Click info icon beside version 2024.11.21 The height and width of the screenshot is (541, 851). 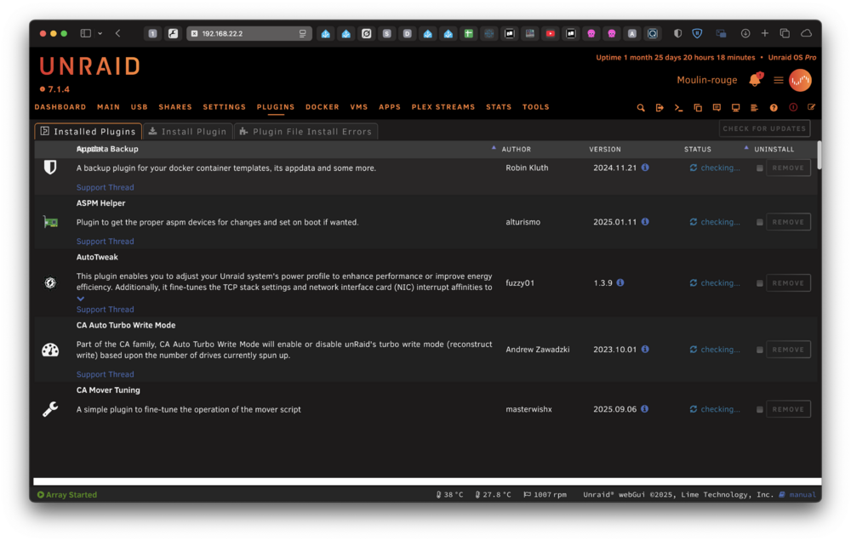pos(645,168)
